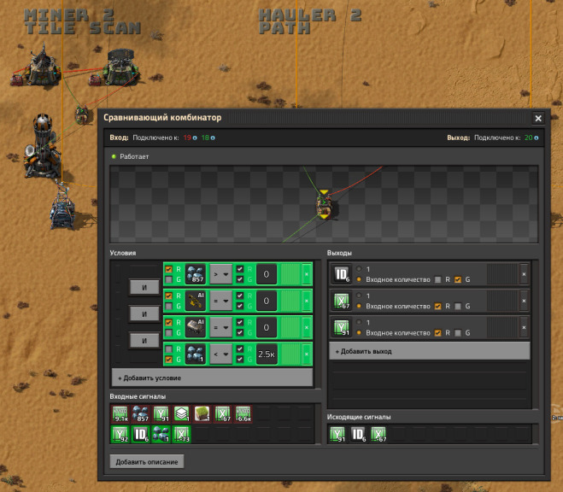Click info icon next to red network 19
This screenshot has width=563, height=492.
[195, 138]
